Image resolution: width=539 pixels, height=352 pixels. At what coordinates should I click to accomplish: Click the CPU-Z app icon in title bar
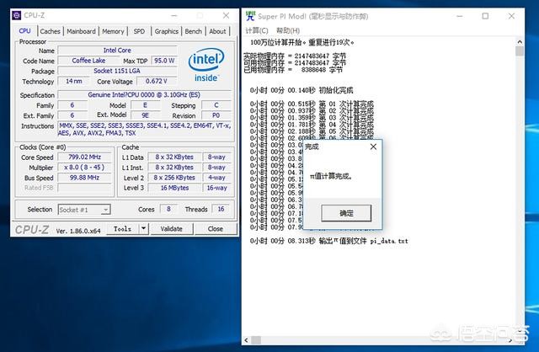[x=16, y=15]
